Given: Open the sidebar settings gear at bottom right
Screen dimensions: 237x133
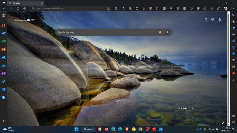Looking at the screenshot, I should click(233, 122).
